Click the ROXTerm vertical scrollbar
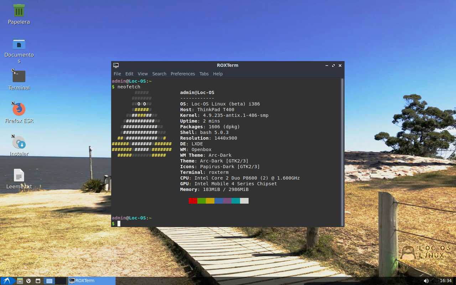Image resolution: width=456 pixels, height=285 pixels. tap(342, 152)
